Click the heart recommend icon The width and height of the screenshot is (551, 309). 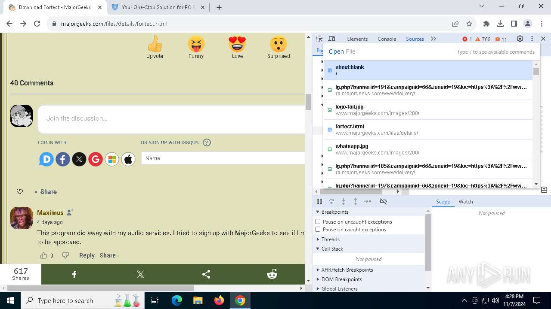[20, 191]
